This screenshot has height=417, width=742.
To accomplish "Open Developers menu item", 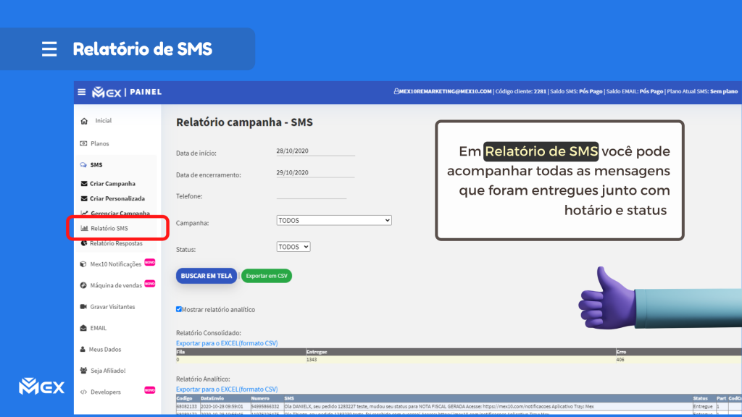I will (x=106, y=392).
